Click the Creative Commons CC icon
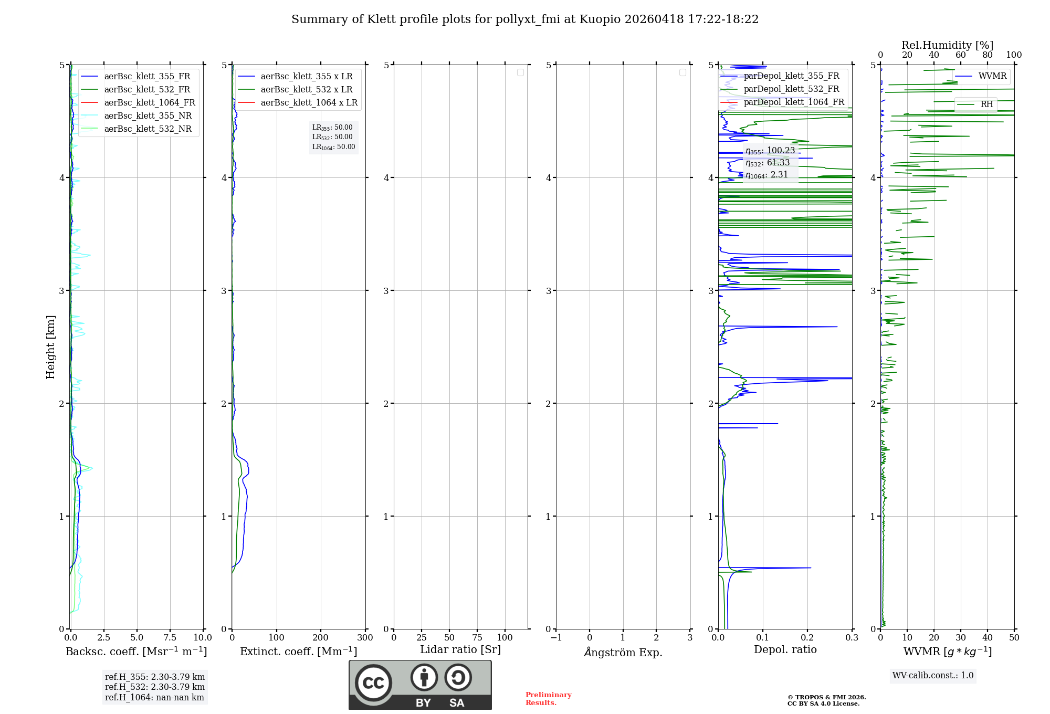 point(373,683)
